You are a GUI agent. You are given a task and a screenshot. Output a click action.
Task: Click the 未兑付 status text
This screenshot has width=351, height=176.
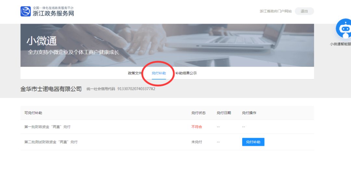pos(197,142)
